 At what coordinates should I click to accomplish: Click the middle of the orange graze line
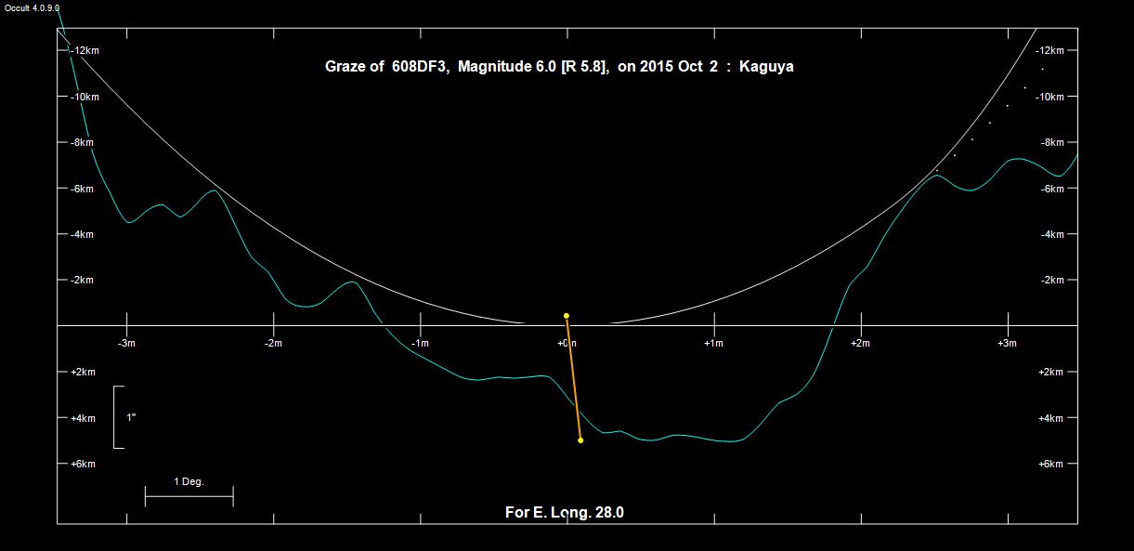coord(573,378)
